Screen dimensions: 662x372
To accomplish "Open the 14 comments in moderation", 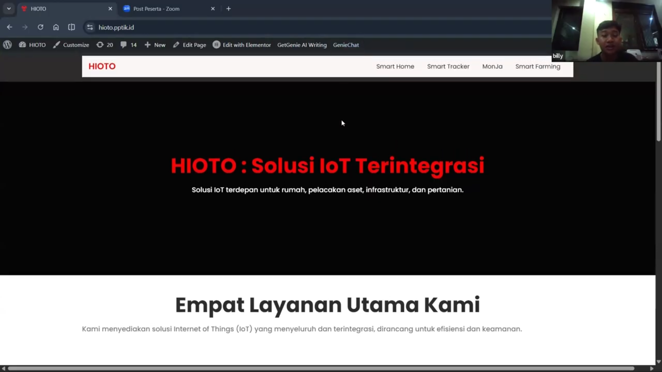I will pyautogui.click(x=128, y=45).
